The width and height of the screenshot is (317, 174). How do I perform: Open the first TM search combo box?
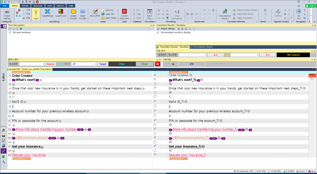[193, 55]
